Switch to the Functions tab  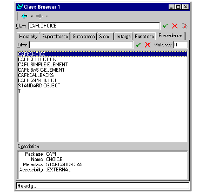(144, 37)
